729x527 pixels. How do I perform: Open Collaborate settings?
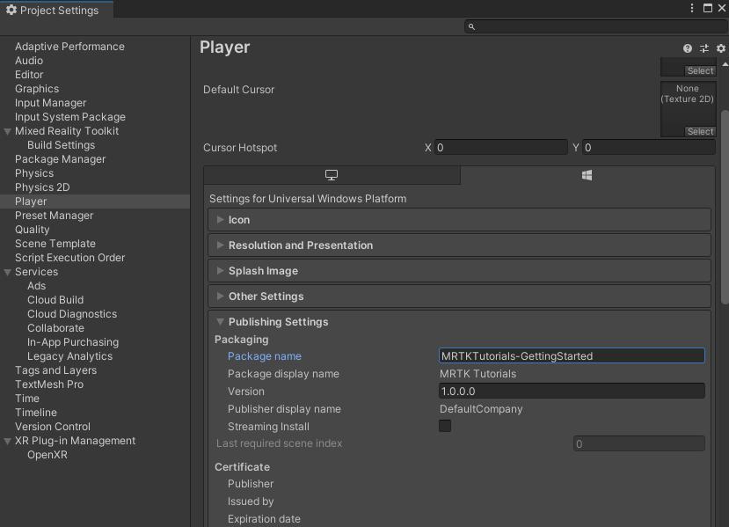click(55, 328)
